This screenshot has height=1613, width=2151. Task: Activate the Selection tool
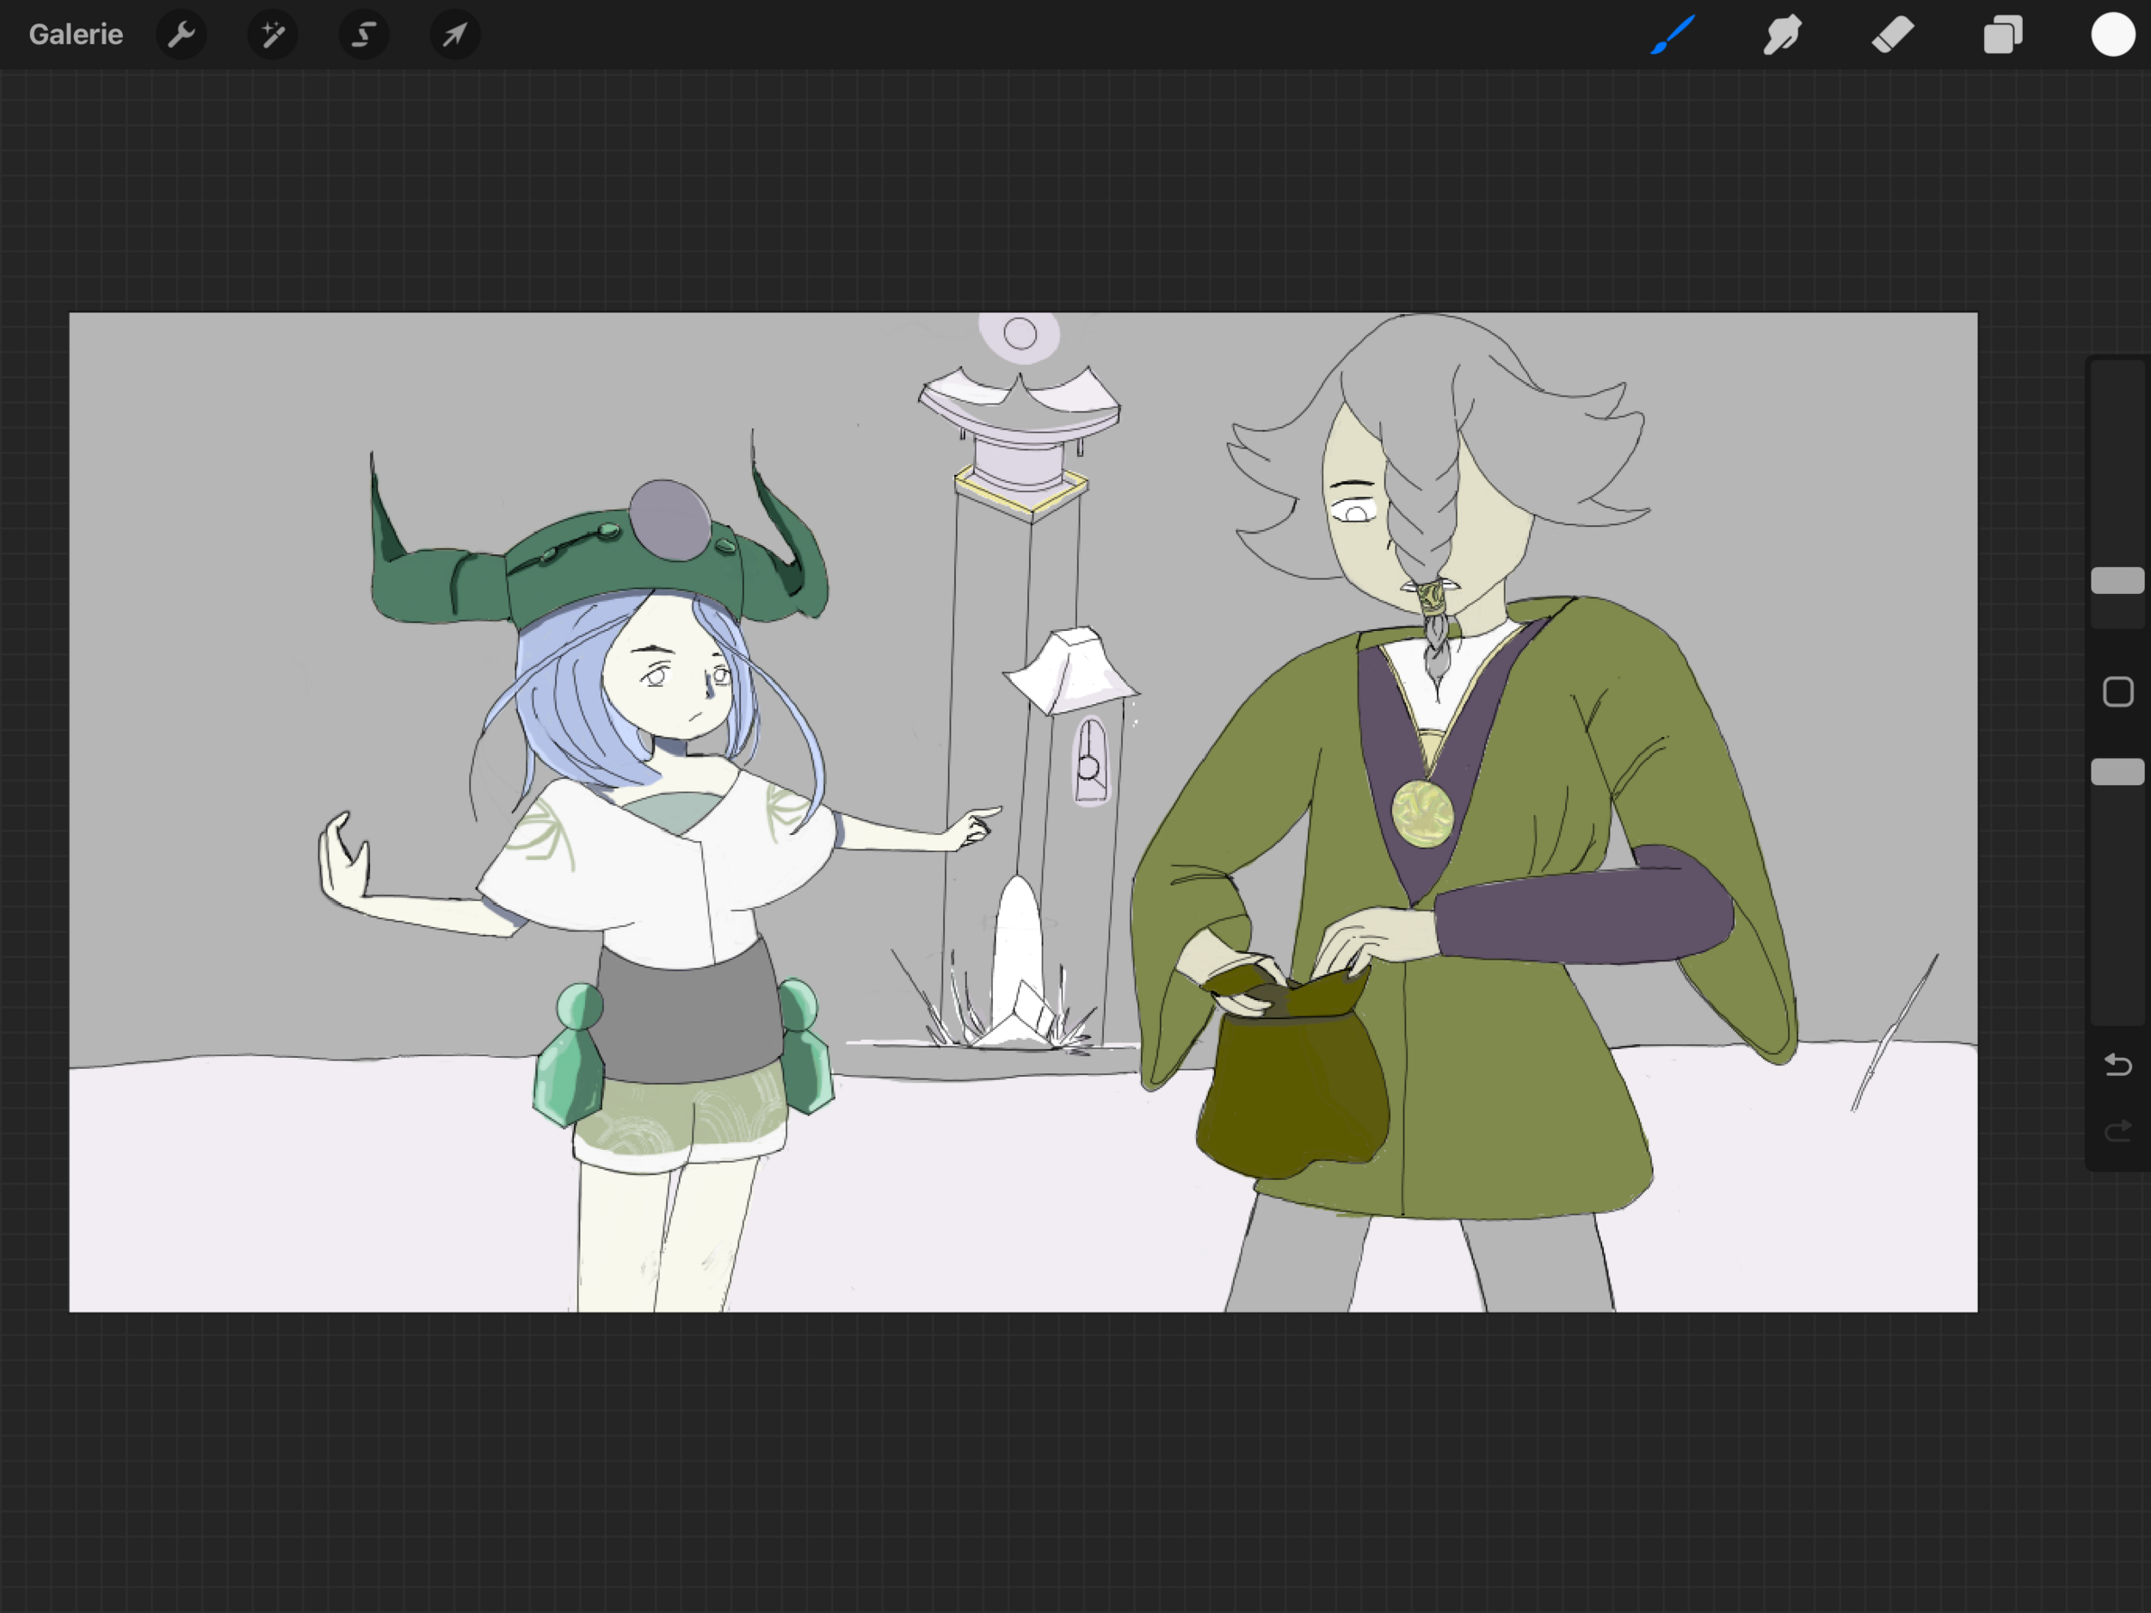[364, 35]
